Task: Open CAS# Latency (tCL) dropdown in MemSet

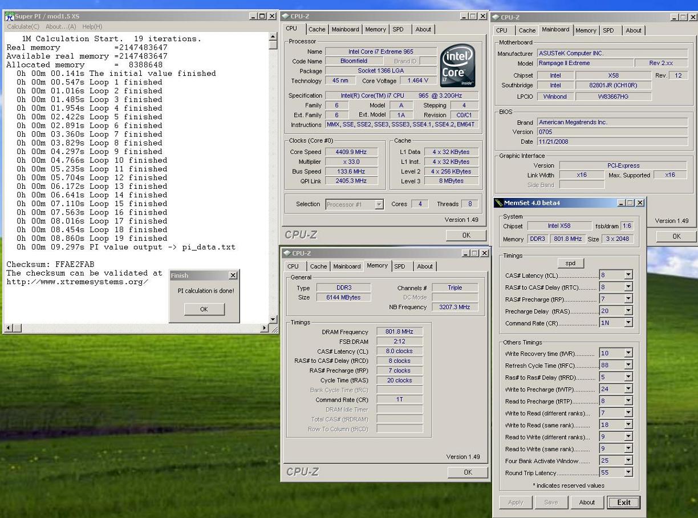Action: 628,275
